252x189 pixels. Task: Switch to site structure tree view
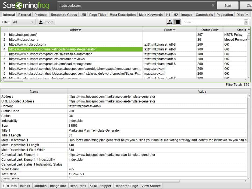170,22
